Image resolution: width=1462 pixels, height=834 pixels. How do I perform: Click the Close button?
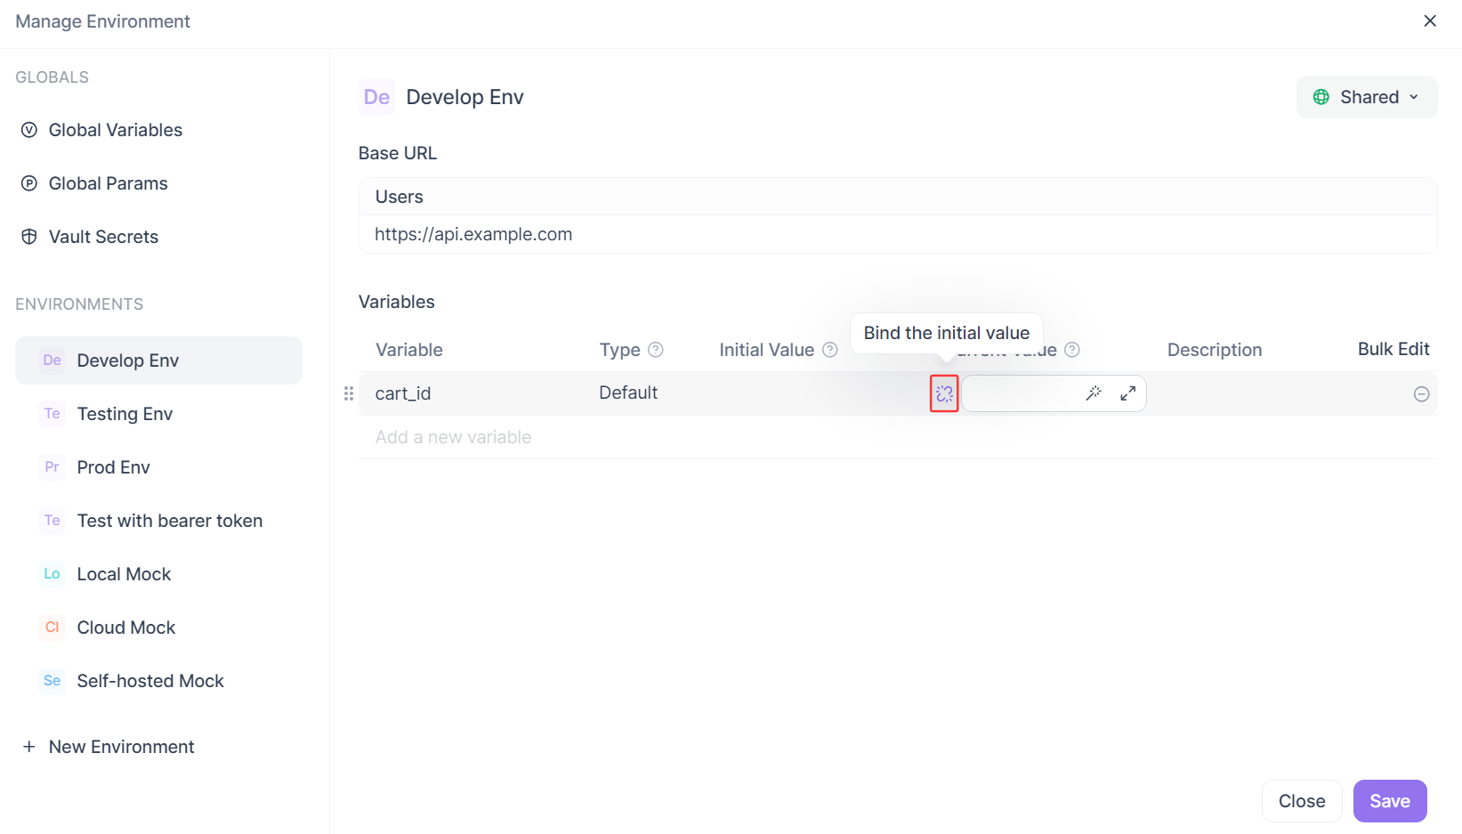click(1302, 801)
